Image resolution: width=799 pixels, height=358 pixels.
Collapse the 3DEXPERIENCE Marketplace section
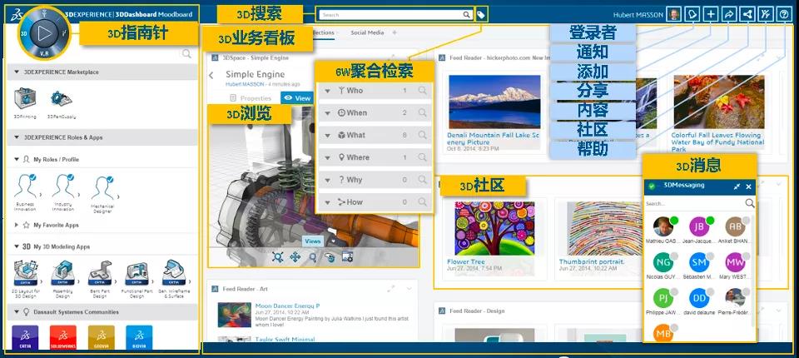click(x=17, y=72)
